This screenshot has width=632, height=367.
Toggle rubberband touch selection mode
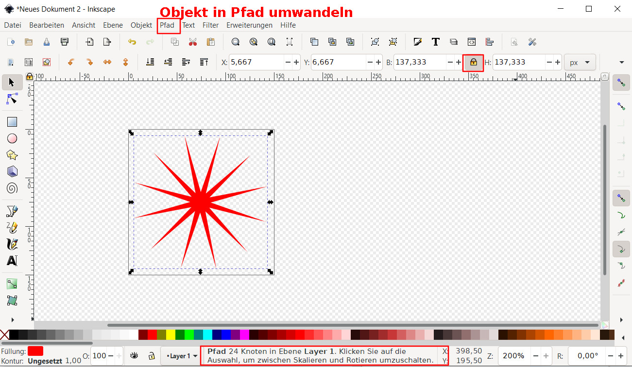click(47, 62)
